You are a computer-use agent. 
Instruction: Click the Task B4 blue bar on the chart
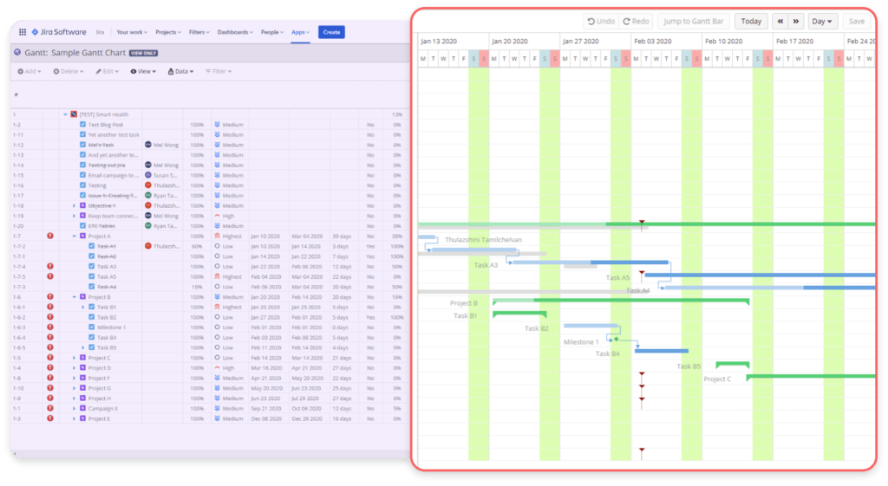(662, 351)
